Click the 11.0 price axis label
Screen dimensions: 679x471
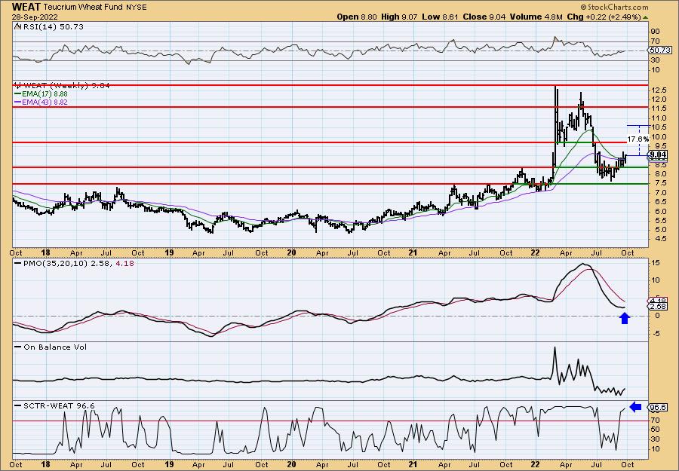click(x=658, y=118)
